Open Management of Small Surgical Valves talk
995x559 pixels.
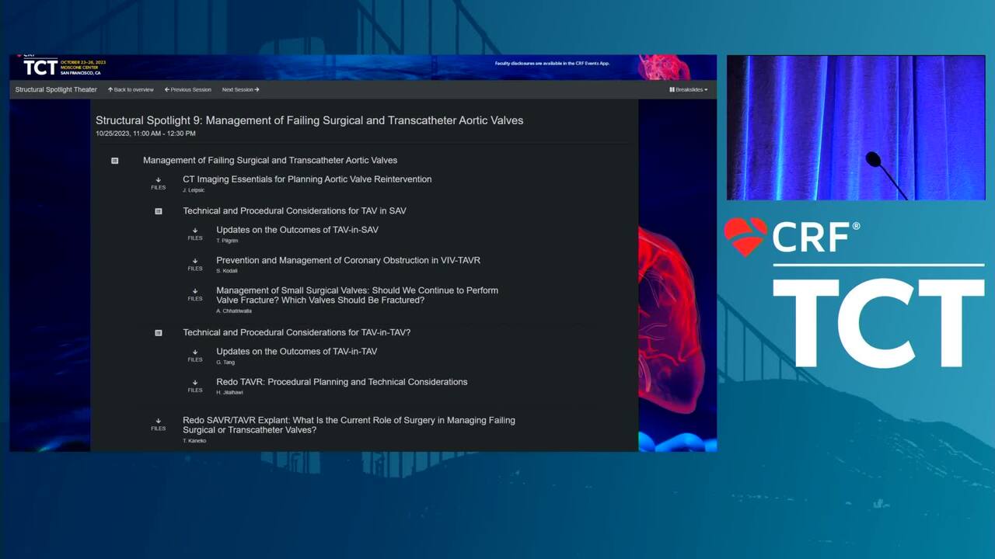pos(357,295)
